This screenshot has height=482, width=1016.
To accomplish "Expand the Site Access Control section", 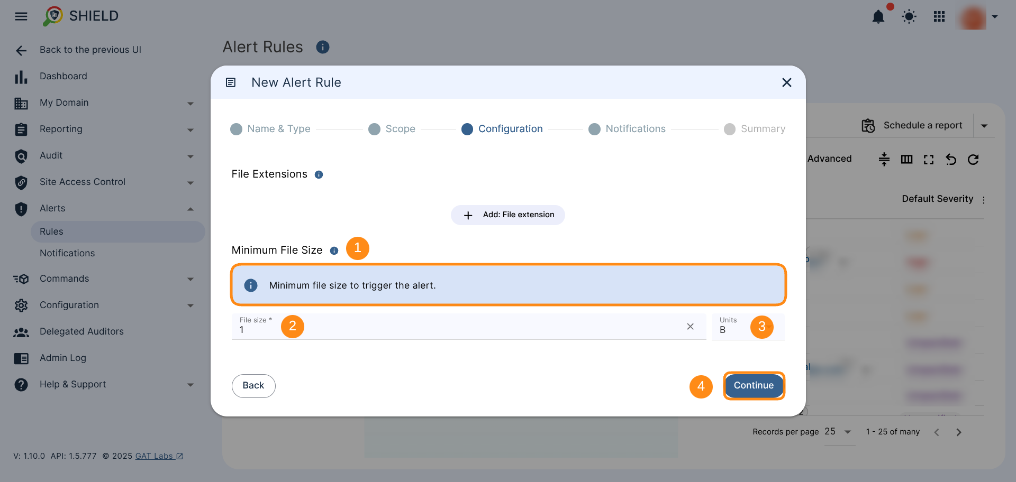I will click(x=190, y=183).
